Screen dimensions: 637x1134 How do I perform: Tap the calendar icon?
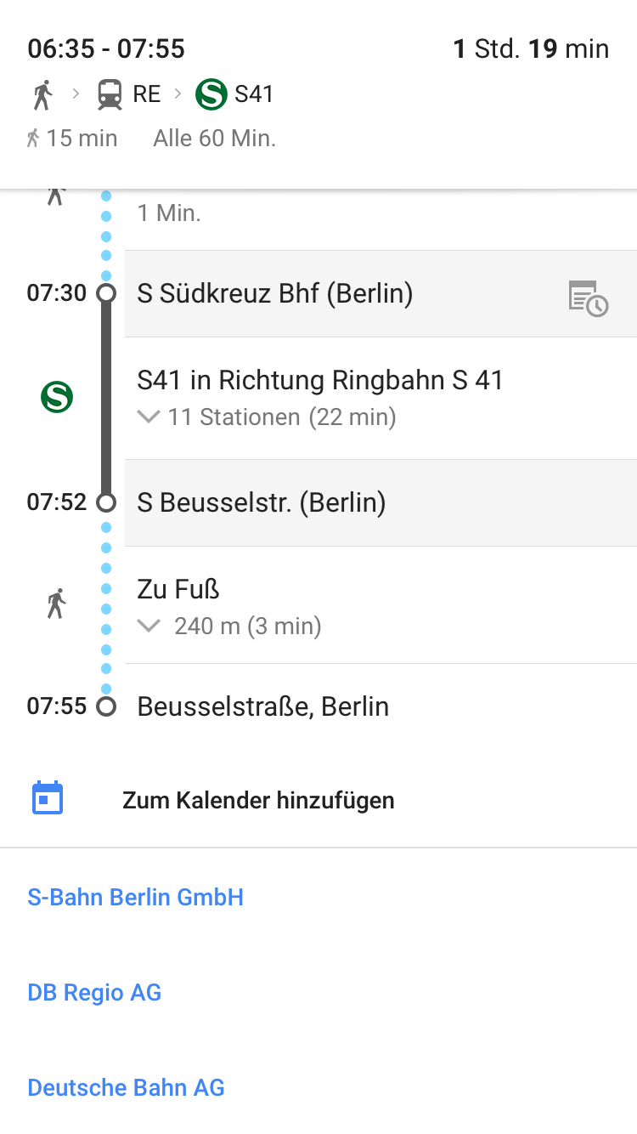(48, 798)
